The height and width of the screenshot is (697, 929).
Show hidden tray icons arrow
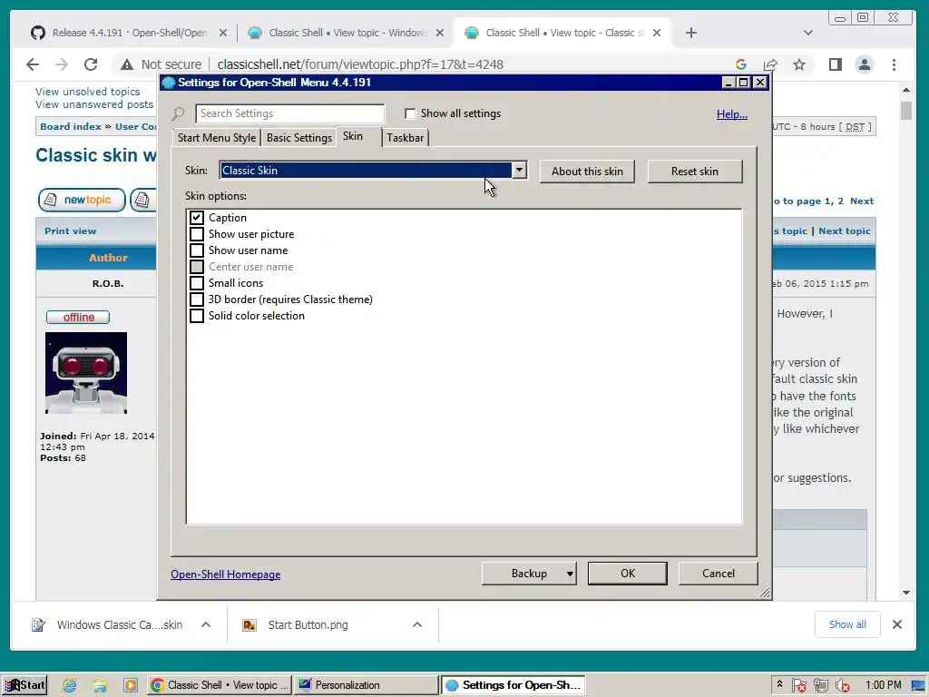[x=779, y=684]
